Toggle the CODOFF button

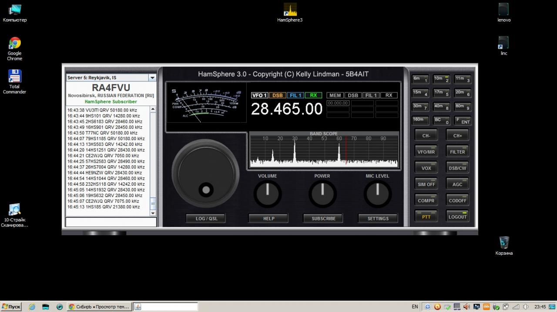(x=457, y=200)
